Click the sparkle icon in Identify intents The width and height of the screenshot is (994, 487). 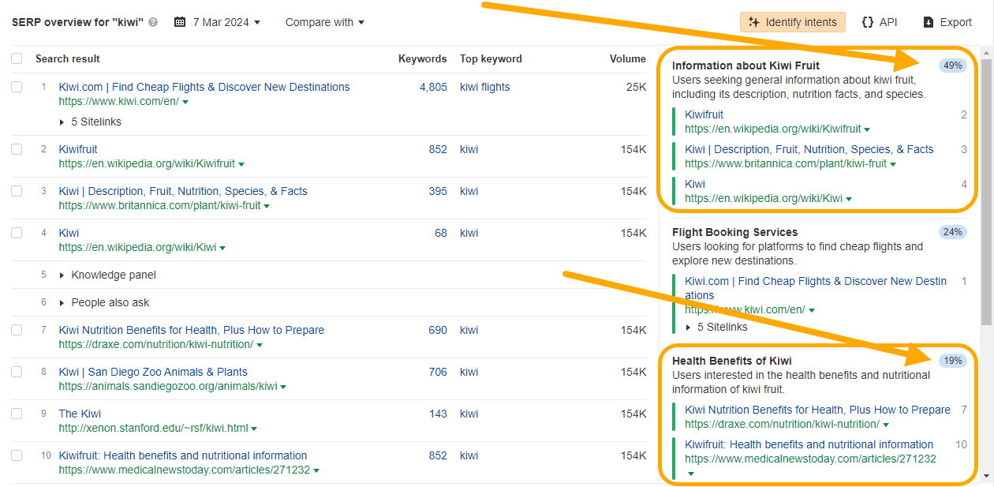(x=754, y=22)
